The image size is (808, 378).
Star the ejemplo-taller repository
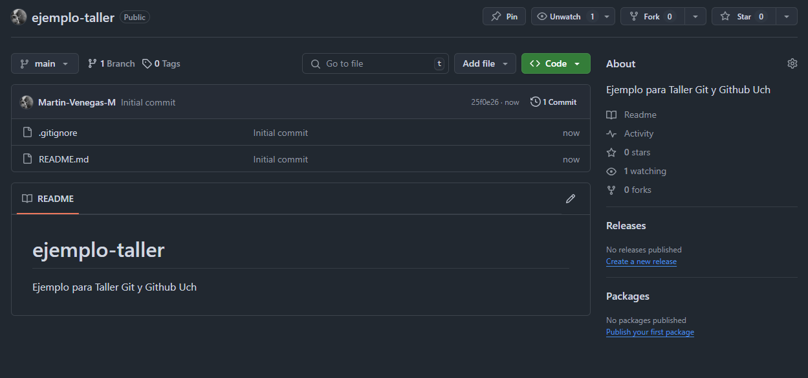coord(743,17)
